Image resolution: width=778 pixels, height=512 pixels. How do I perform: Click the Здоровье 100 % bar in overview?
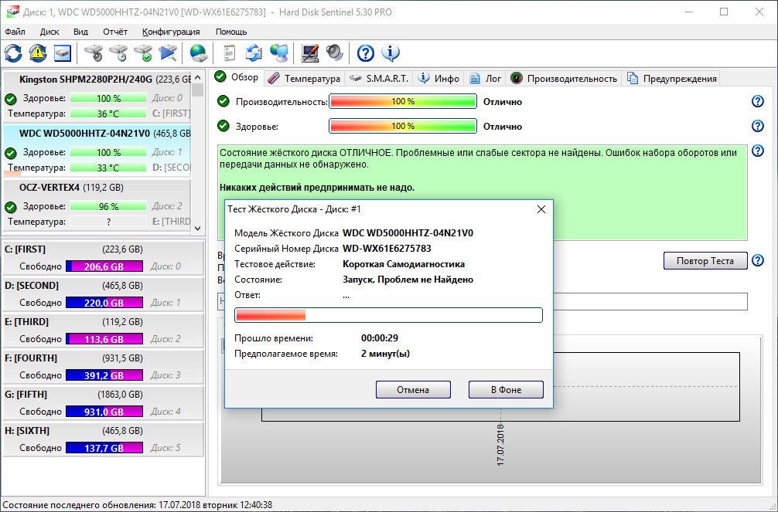[402, 126]
